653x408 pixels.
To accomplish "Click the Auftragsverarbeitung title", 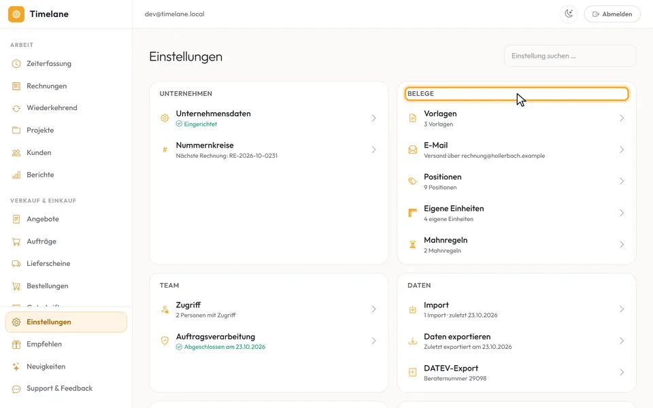I will click(x=216, y=337).
